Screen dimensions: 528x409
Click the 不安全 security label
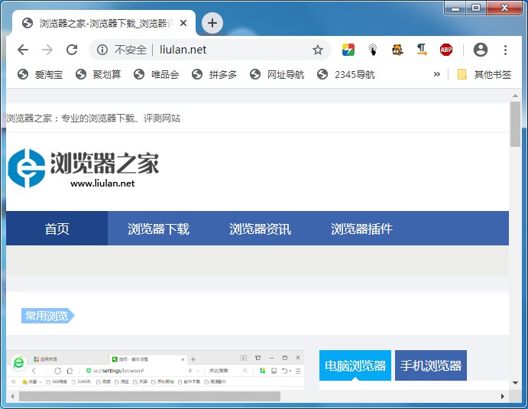coord(131,50)
